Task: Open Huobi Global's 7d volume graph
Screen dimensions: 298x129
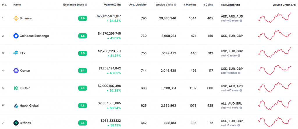Action: pyautogui.click(x=275, y=105)
